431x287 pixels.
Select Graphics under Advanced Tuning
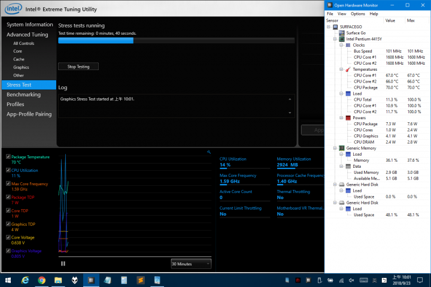point(21,67)
